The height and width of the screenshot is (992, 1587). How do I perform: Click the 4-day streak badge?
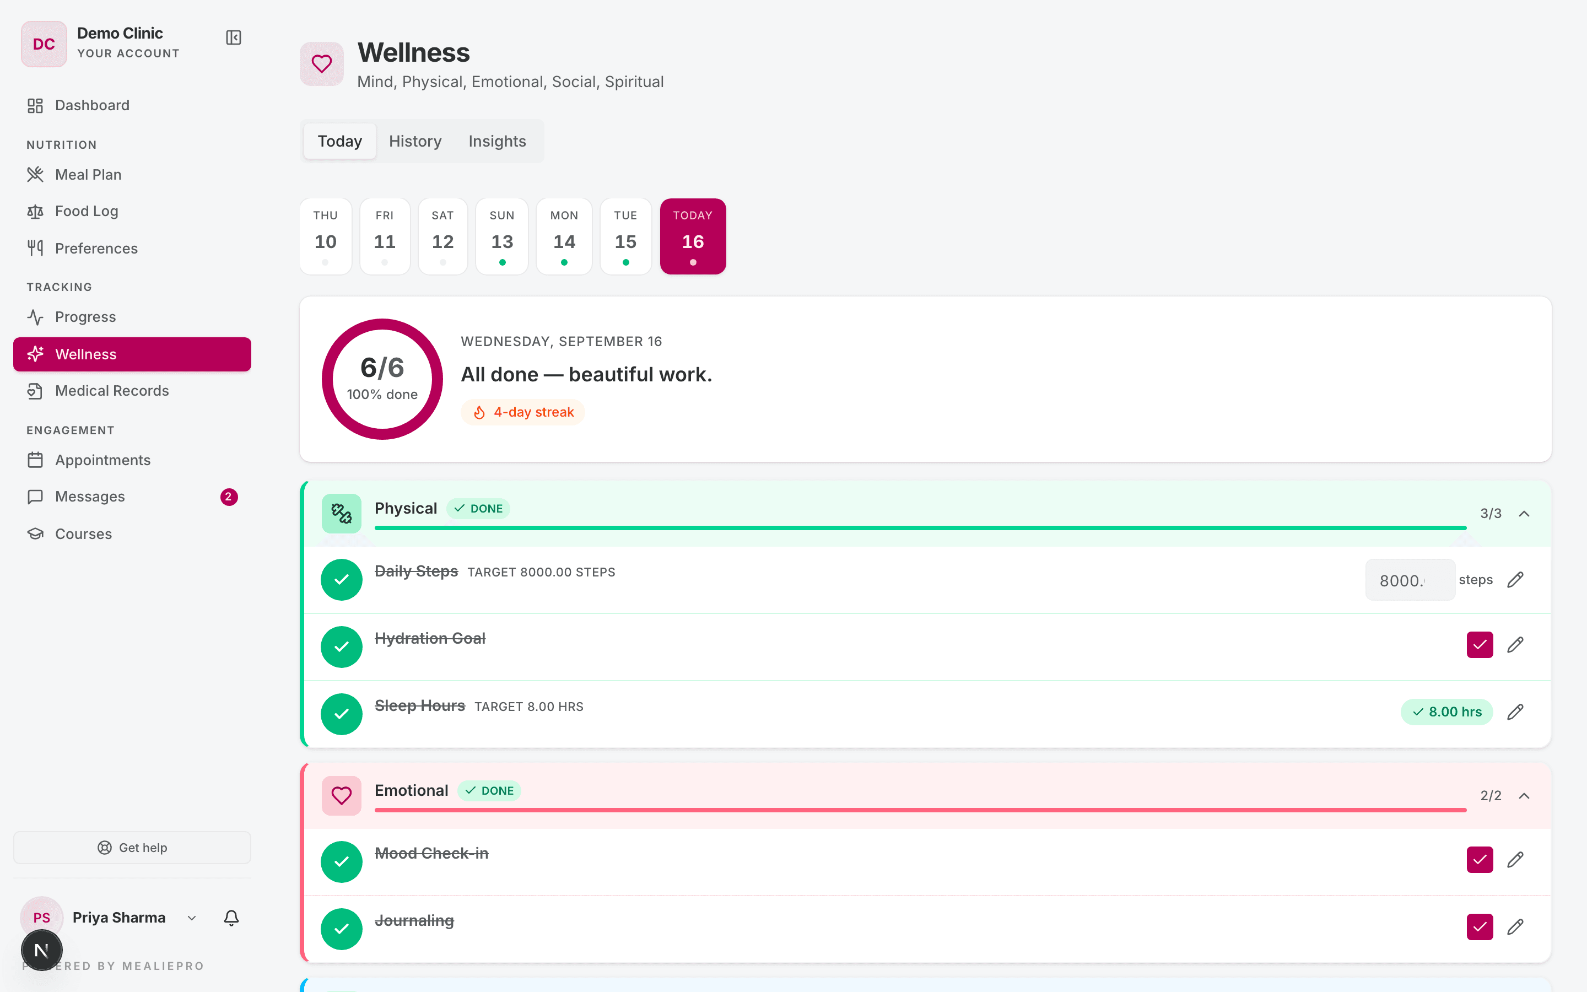point(522,412)
